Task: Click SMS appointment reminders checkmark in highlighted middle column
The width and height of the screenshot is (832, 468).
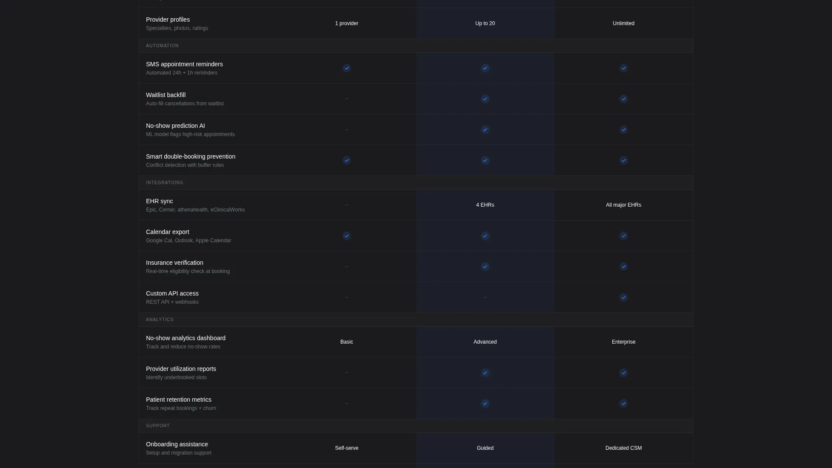Action: (485, 68)
